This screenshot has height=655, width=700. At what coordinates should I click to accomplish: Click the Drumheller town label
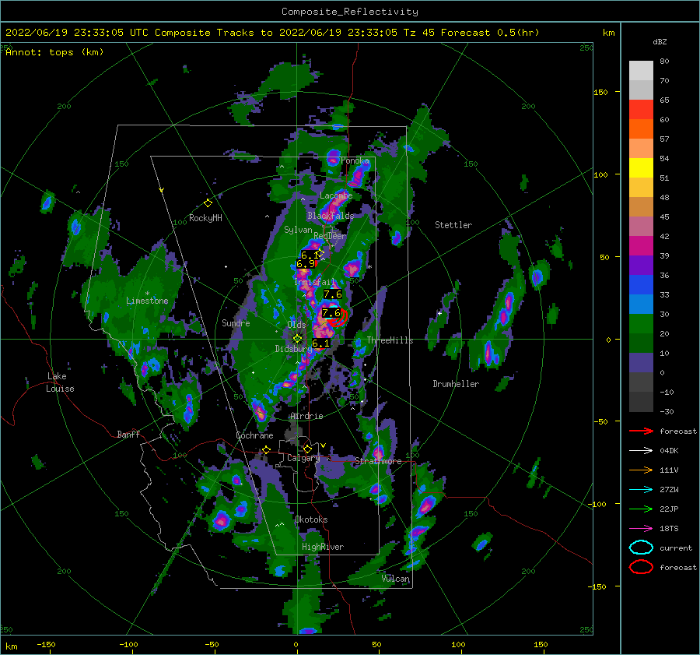pyautogui.click(x=456, y=384)
